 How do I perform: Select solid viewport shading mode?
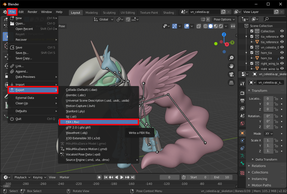point(211,26)
